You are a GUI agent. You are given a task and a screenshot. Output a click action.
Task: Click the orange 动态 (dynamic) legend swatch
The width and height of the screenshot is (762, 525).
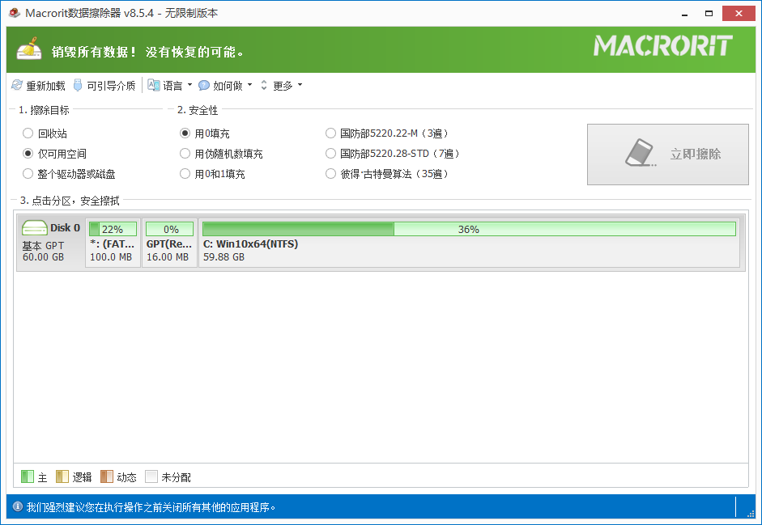tap(107, 476)
